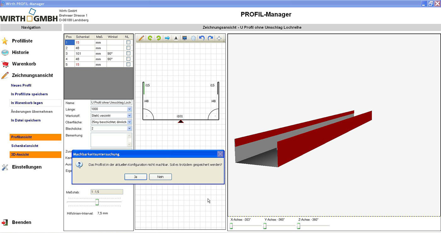Open the Werkstoff dropdown

[129, 116]
